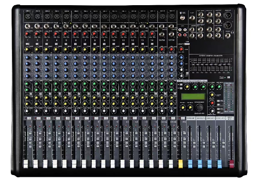Screen dimensions: 254x182
Task: Click the large black effects selector encoder
Action: pos(199,107)
